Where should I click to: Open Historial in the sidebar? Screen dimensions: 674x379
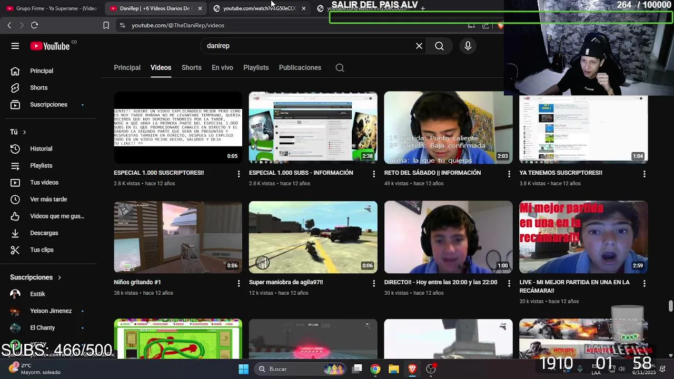click(x=51, y=148)
